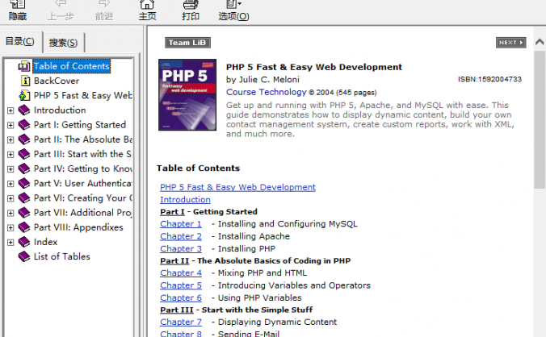Expand Part III: Start with the Simple node
The height and width of the screenshot is (337, 546).
tap(10, 154)
